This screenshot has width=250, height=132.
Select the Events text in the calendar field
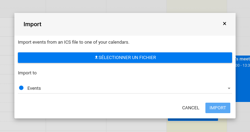point(34,88)
